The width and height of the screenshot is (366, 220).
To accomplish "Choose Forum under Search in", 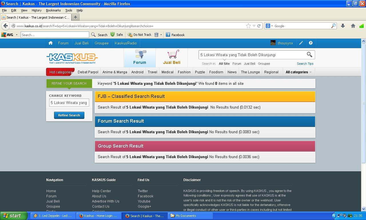I will (x=237, y=64).
